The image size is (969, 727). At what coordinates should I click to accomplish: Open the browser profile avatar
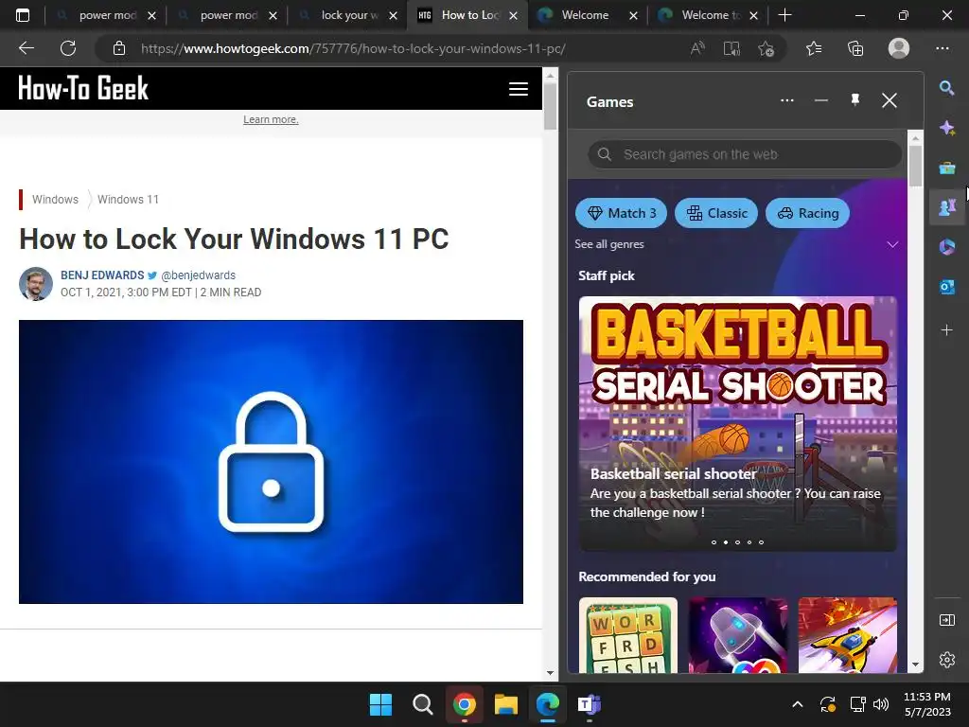pyautogui.click(x=899, y=48)
